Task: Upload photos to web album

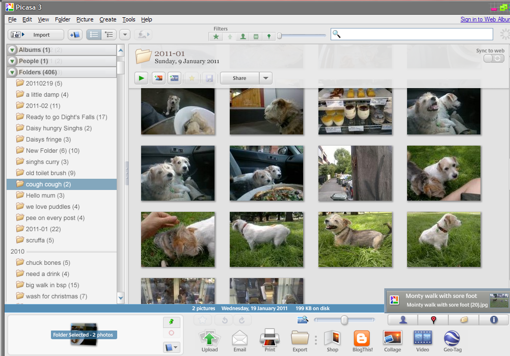Action: [x=209, y=339]
